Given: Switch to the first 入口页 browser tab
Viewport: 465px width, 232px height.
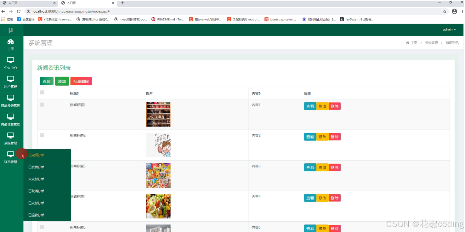Looking at the screenshot, I should tap(28, 3).
